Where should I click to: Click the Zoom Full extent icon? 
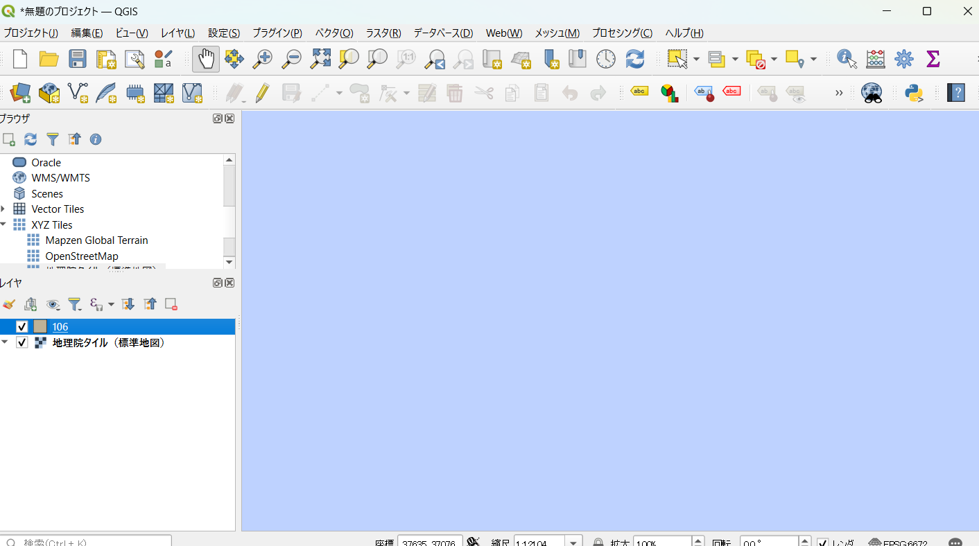[x=320, y=59]
